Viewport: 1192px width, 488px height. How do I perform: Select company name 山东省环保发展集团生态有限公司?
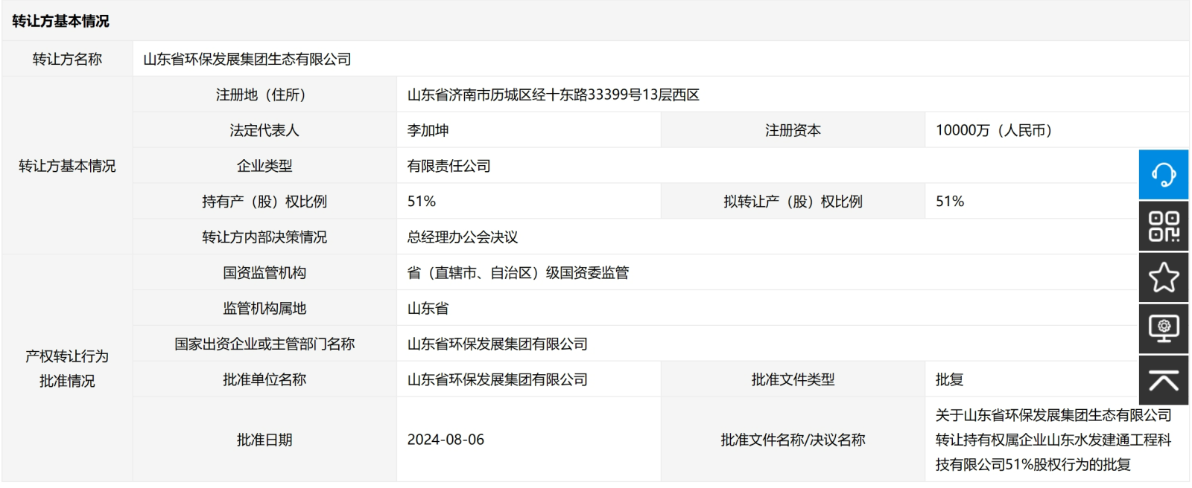[247, 59]
